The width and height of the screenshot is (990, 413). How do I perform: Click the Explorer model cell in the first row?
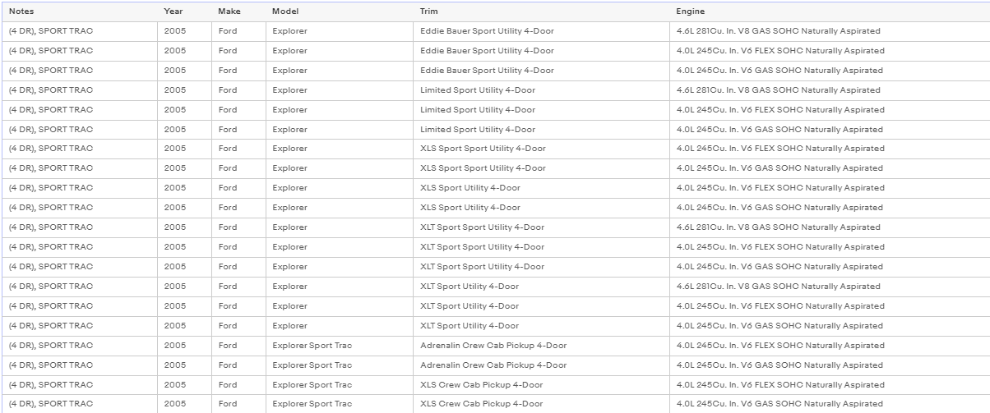point(340,31)
